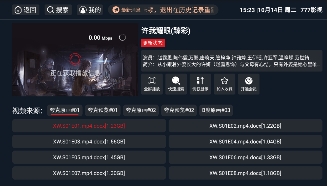Toggle 倒叙显示 reverse episode order
The width and height of the screenshot is (327, 186).
click(x=200, y=84)
